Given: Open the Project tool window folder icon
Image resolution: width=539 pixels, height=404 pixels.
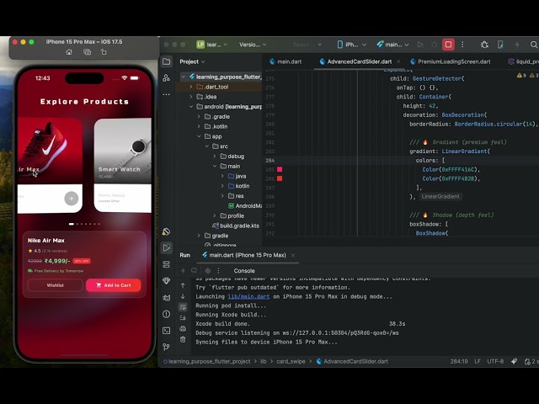Looking at the screenshot, I should tap(167, 61).
